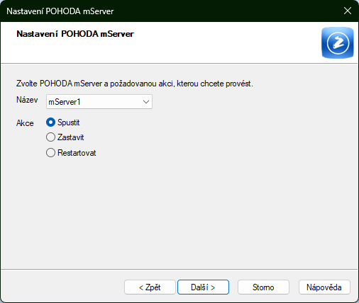The width and height of the screenshot is (359, 303).
Task: Click the blue POHODA logo icon
Action: click(338, 42)
